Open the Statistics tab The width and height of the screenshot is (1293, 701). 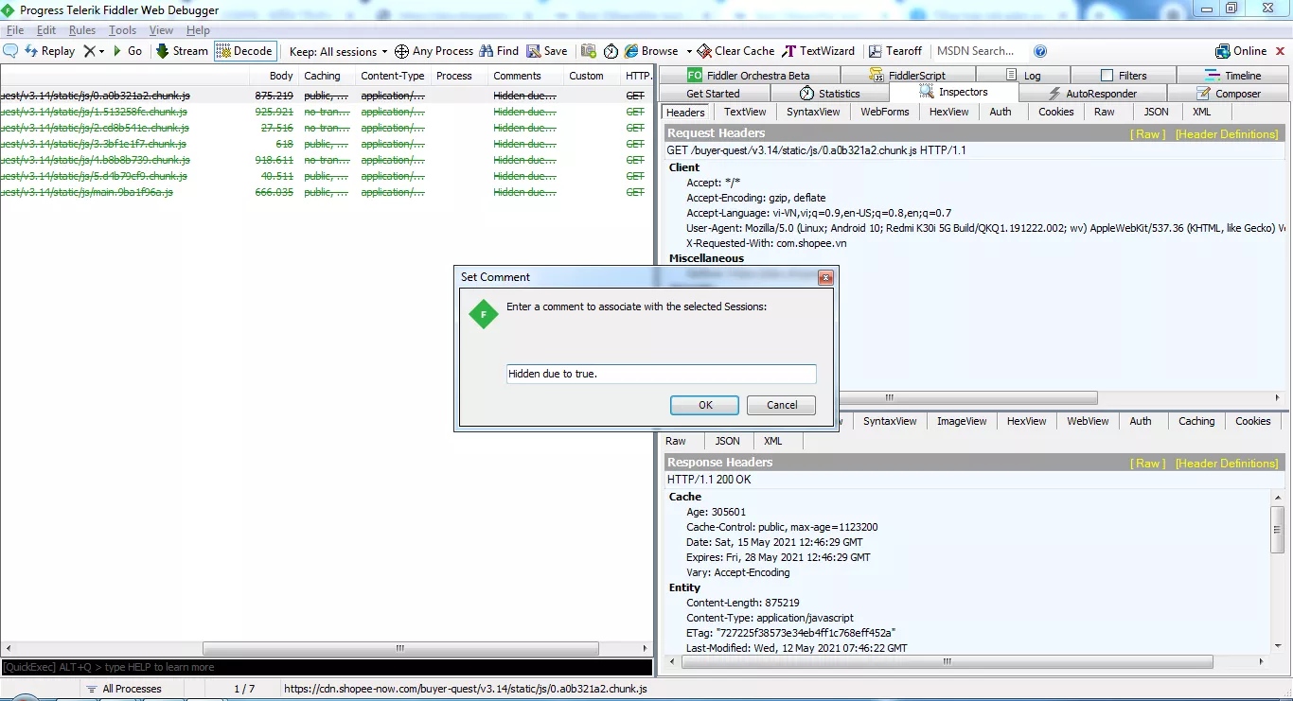829,94
